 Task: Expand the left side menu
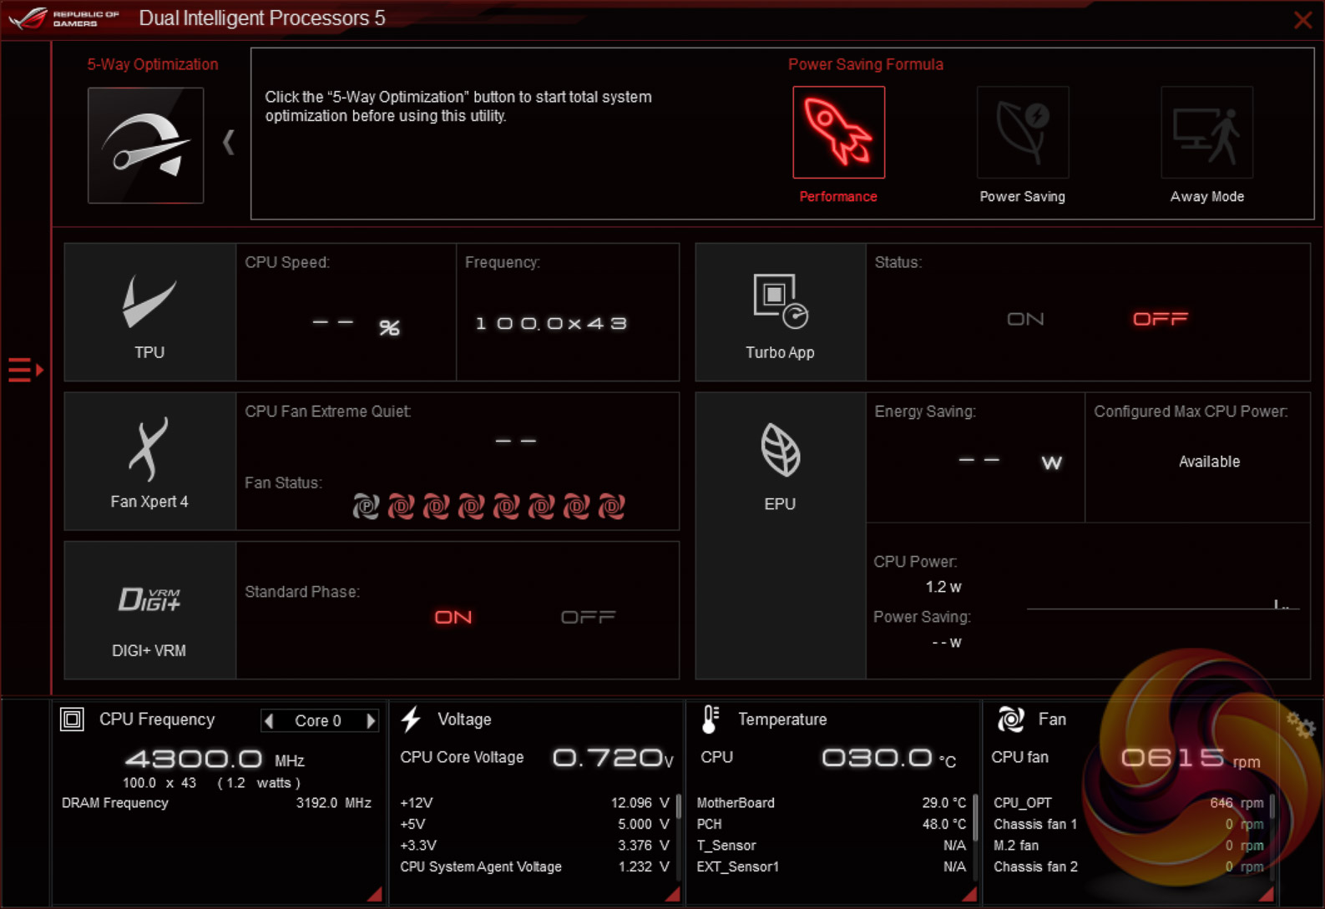click(x=25, y=369)
